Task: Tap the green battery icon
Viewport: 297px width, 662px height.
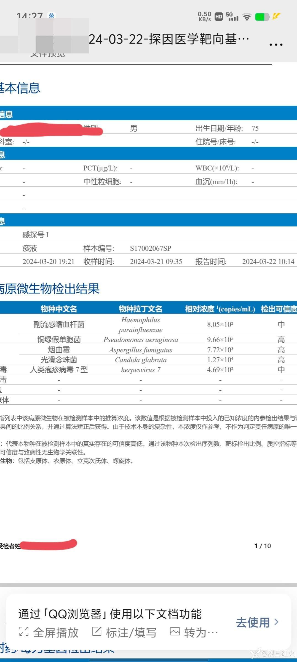Action: 262,17
